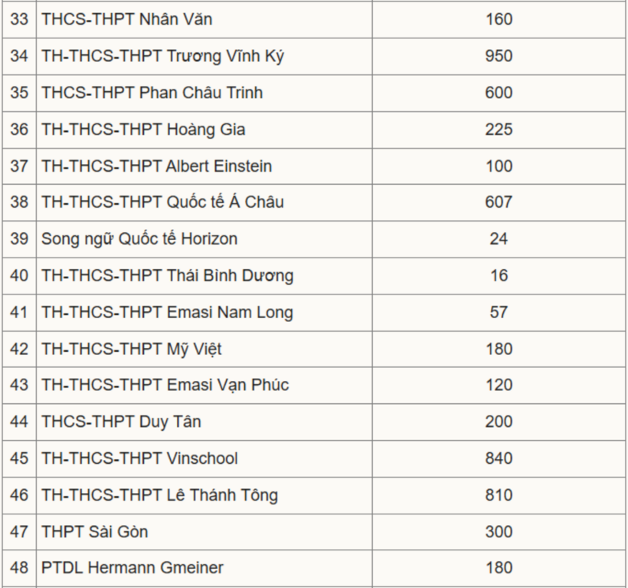Select the TH-THCS-THPT Mỹ Việt cell
Viewport: 628px width, 588px height.
point(132,350)
